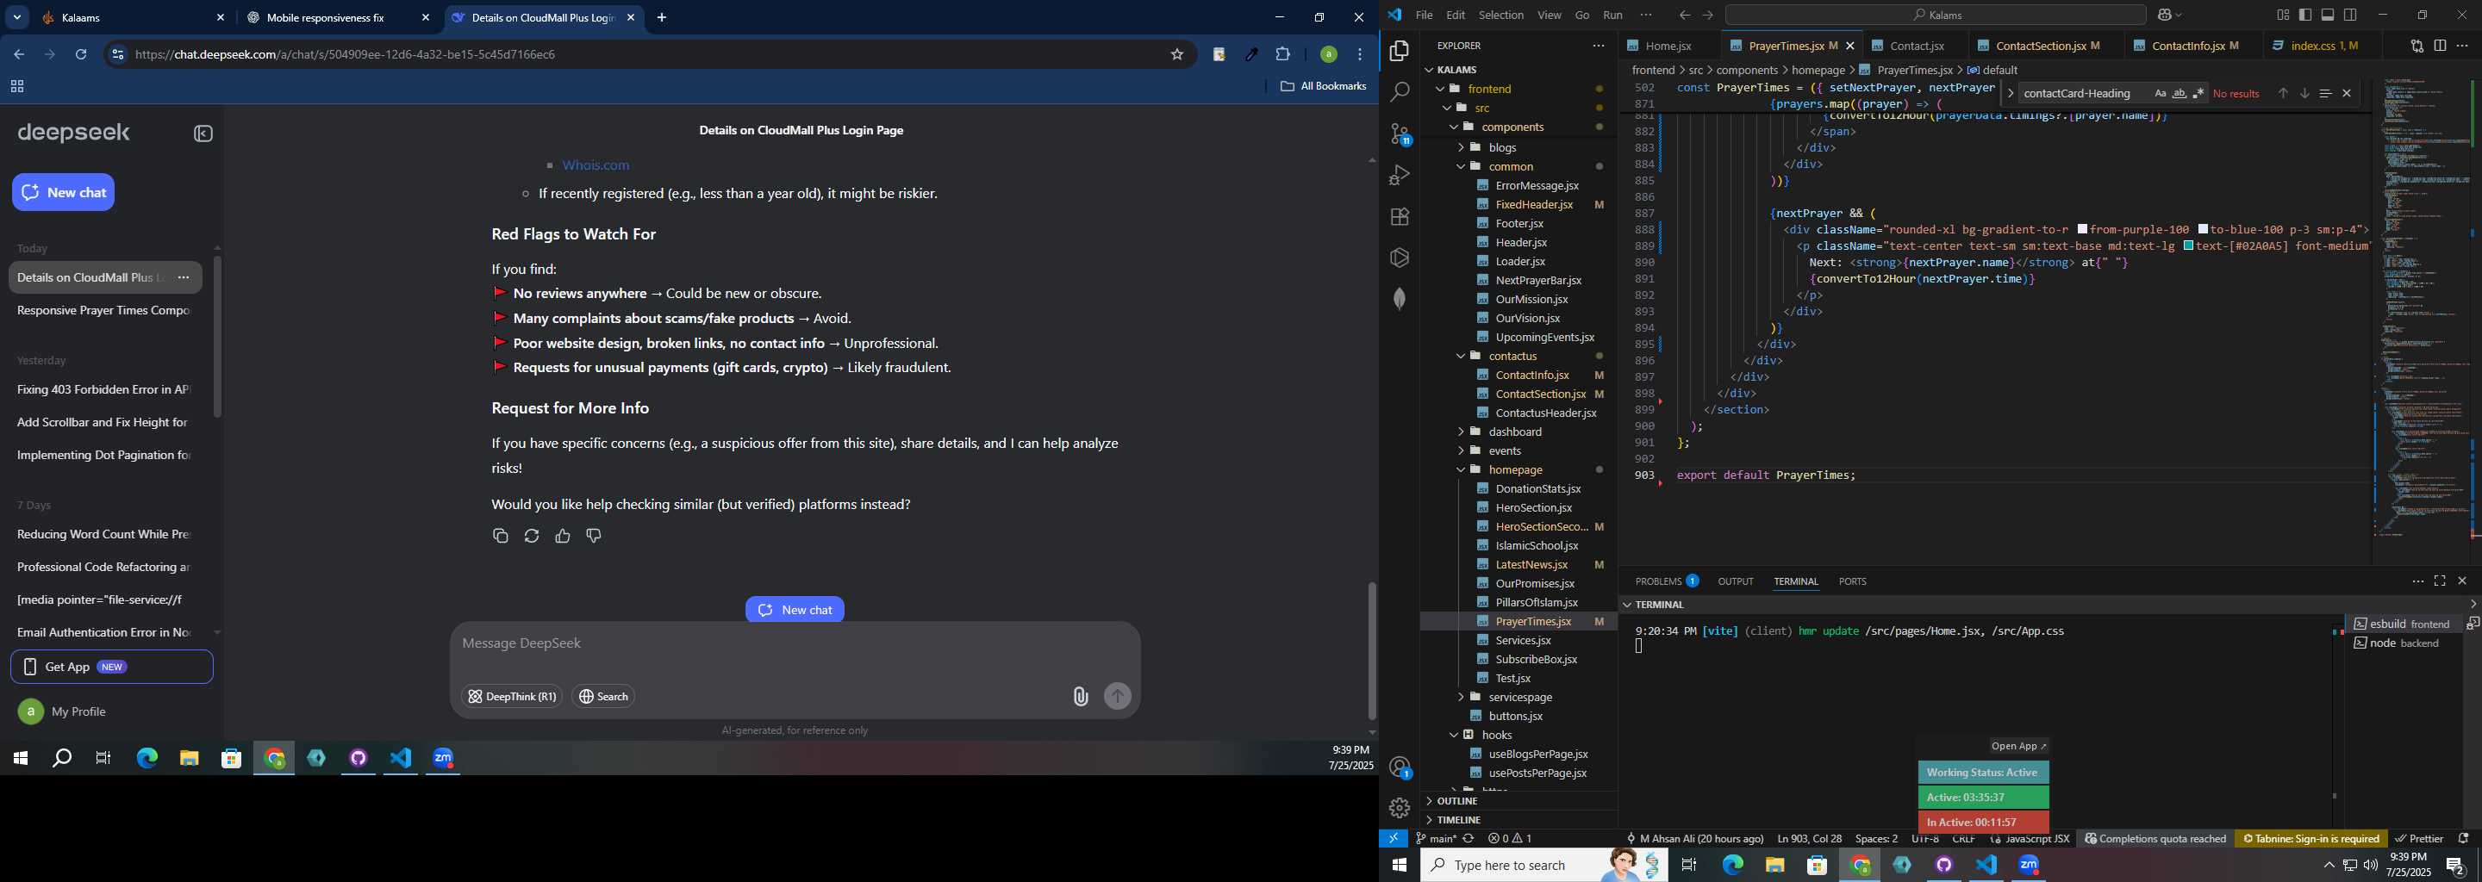This screenshot has height=882, width=2482.
Task: Send message with the up arrow button
Action: coord(1118,696)
